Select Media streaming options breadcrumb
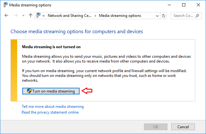The width and height of the screenshot is (206, 134). pos(120,16)
